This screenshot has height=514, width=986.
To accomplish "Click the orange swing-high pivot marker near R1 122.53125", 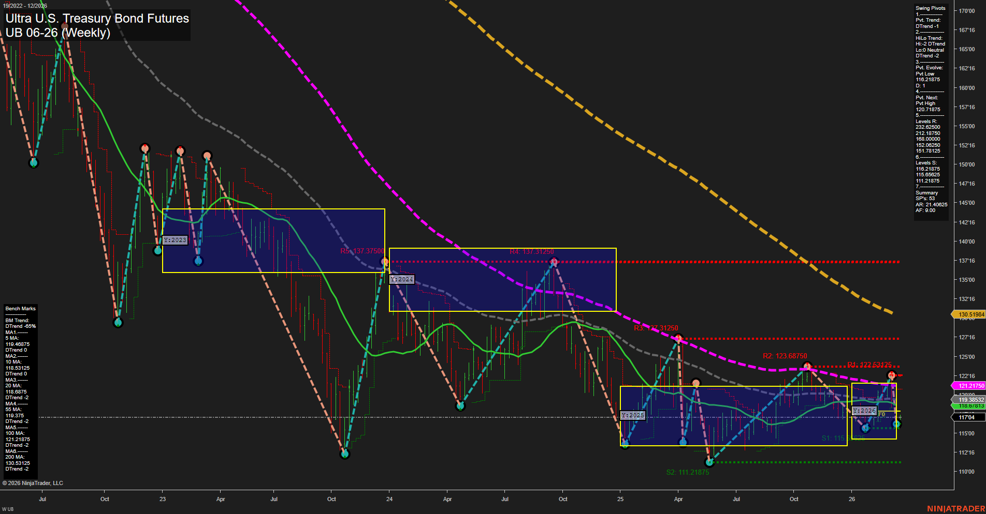I will [x=892, y=374].
